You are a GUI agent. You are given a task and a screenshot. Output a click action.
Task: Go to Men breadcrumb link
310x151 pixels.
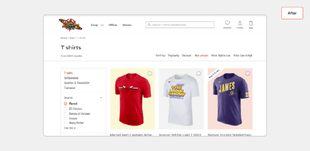tap(72, 38)
